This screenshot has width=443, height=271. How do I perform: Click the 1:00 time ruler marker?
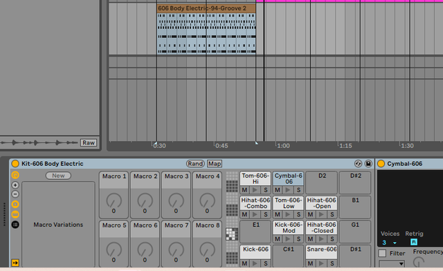(283, 146)
